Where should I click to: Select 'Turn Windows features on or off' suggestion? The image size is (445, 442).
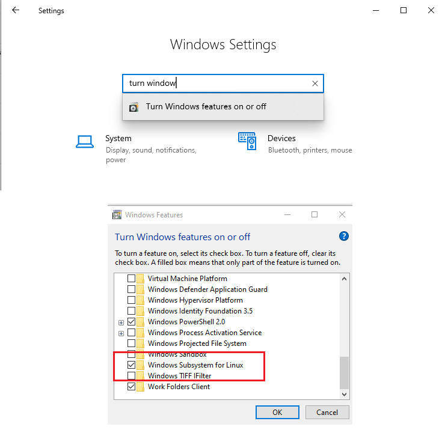click(x=223, y=107)
